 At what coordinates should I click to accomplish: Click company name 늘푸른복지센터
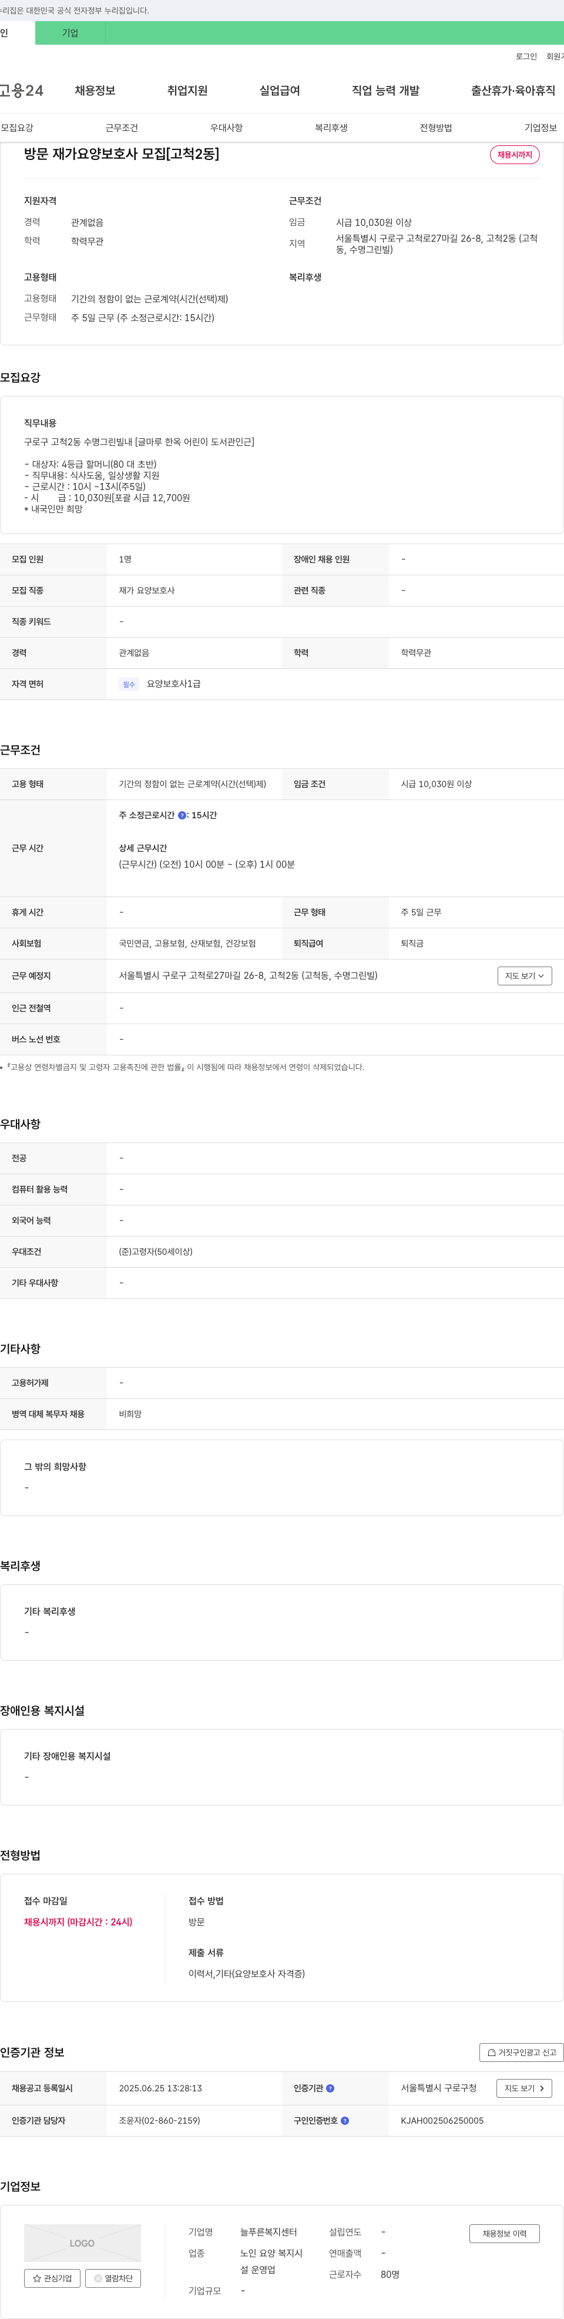[x=268, y=2233]
